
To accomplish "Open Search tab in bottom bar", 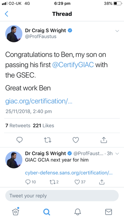I will 47,212.
